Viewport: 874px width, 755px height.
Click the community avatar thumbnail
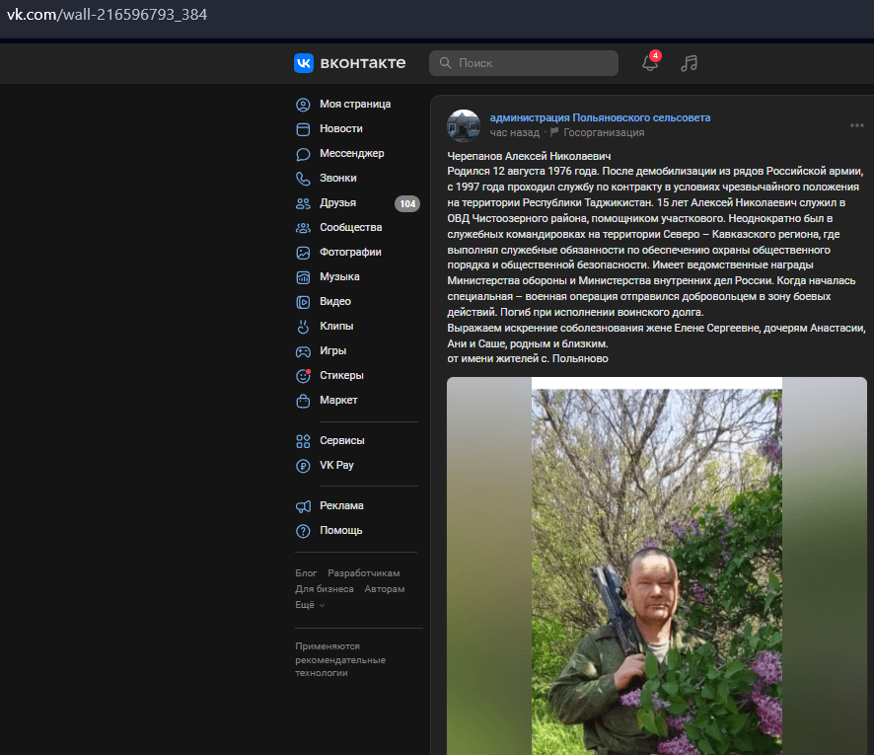point(464,125)
